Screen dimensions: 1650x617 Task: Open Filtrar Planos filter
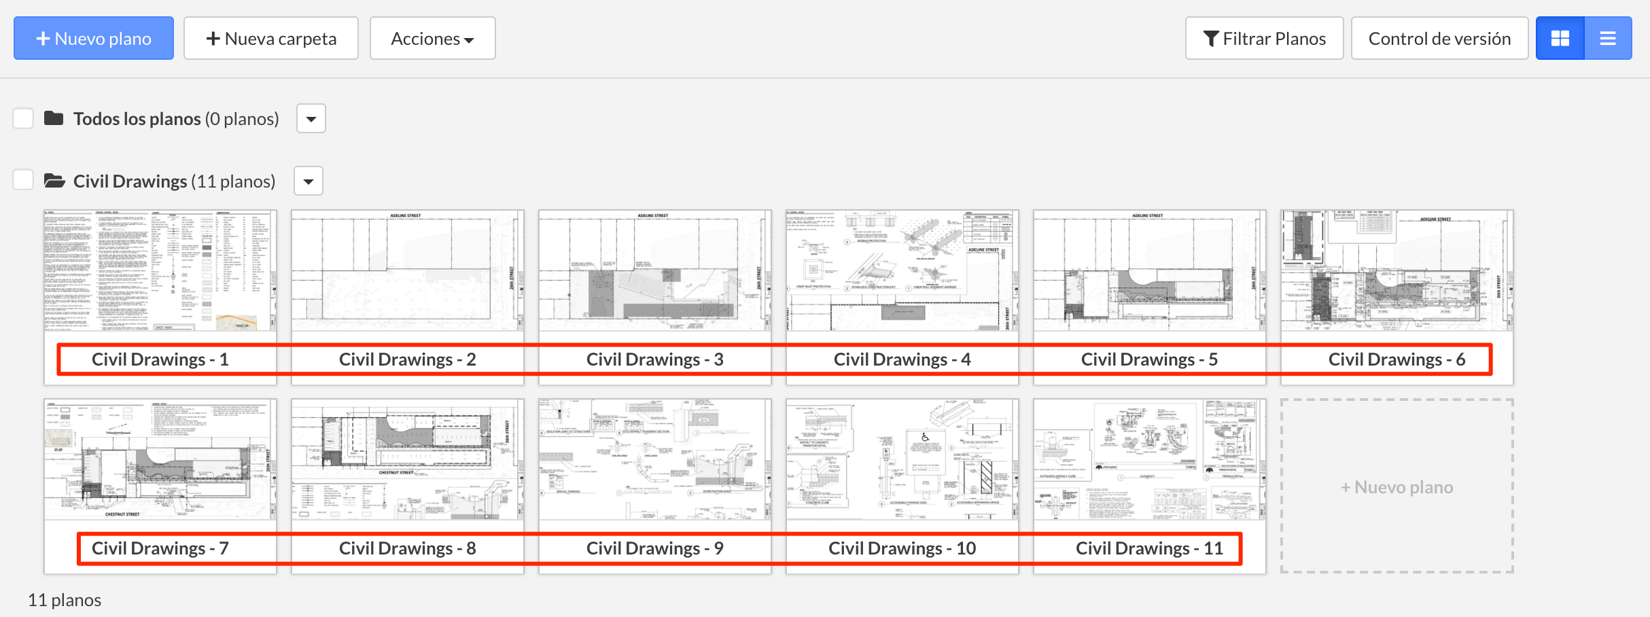pos(1264,39)
